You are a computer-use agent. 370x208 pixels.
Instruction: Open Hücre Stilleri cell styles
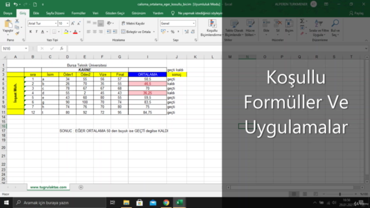[250, 28]
